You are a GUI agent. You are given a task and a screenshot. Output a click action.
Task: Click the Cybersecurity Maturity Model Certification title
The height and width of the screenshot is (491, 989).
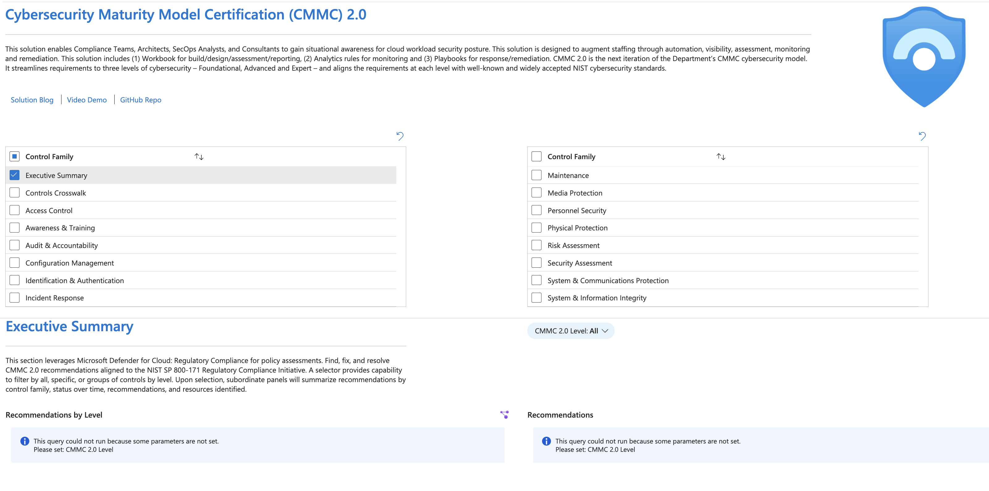point(186,15)
